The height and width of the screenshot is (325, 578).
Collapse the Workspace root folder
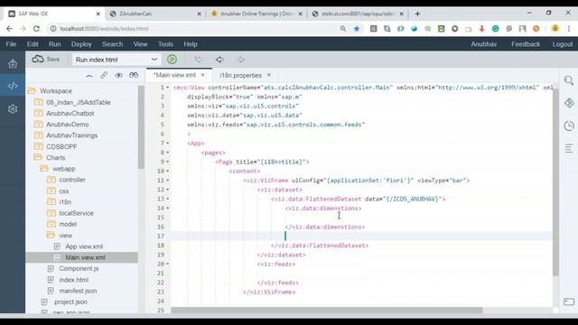32,90
